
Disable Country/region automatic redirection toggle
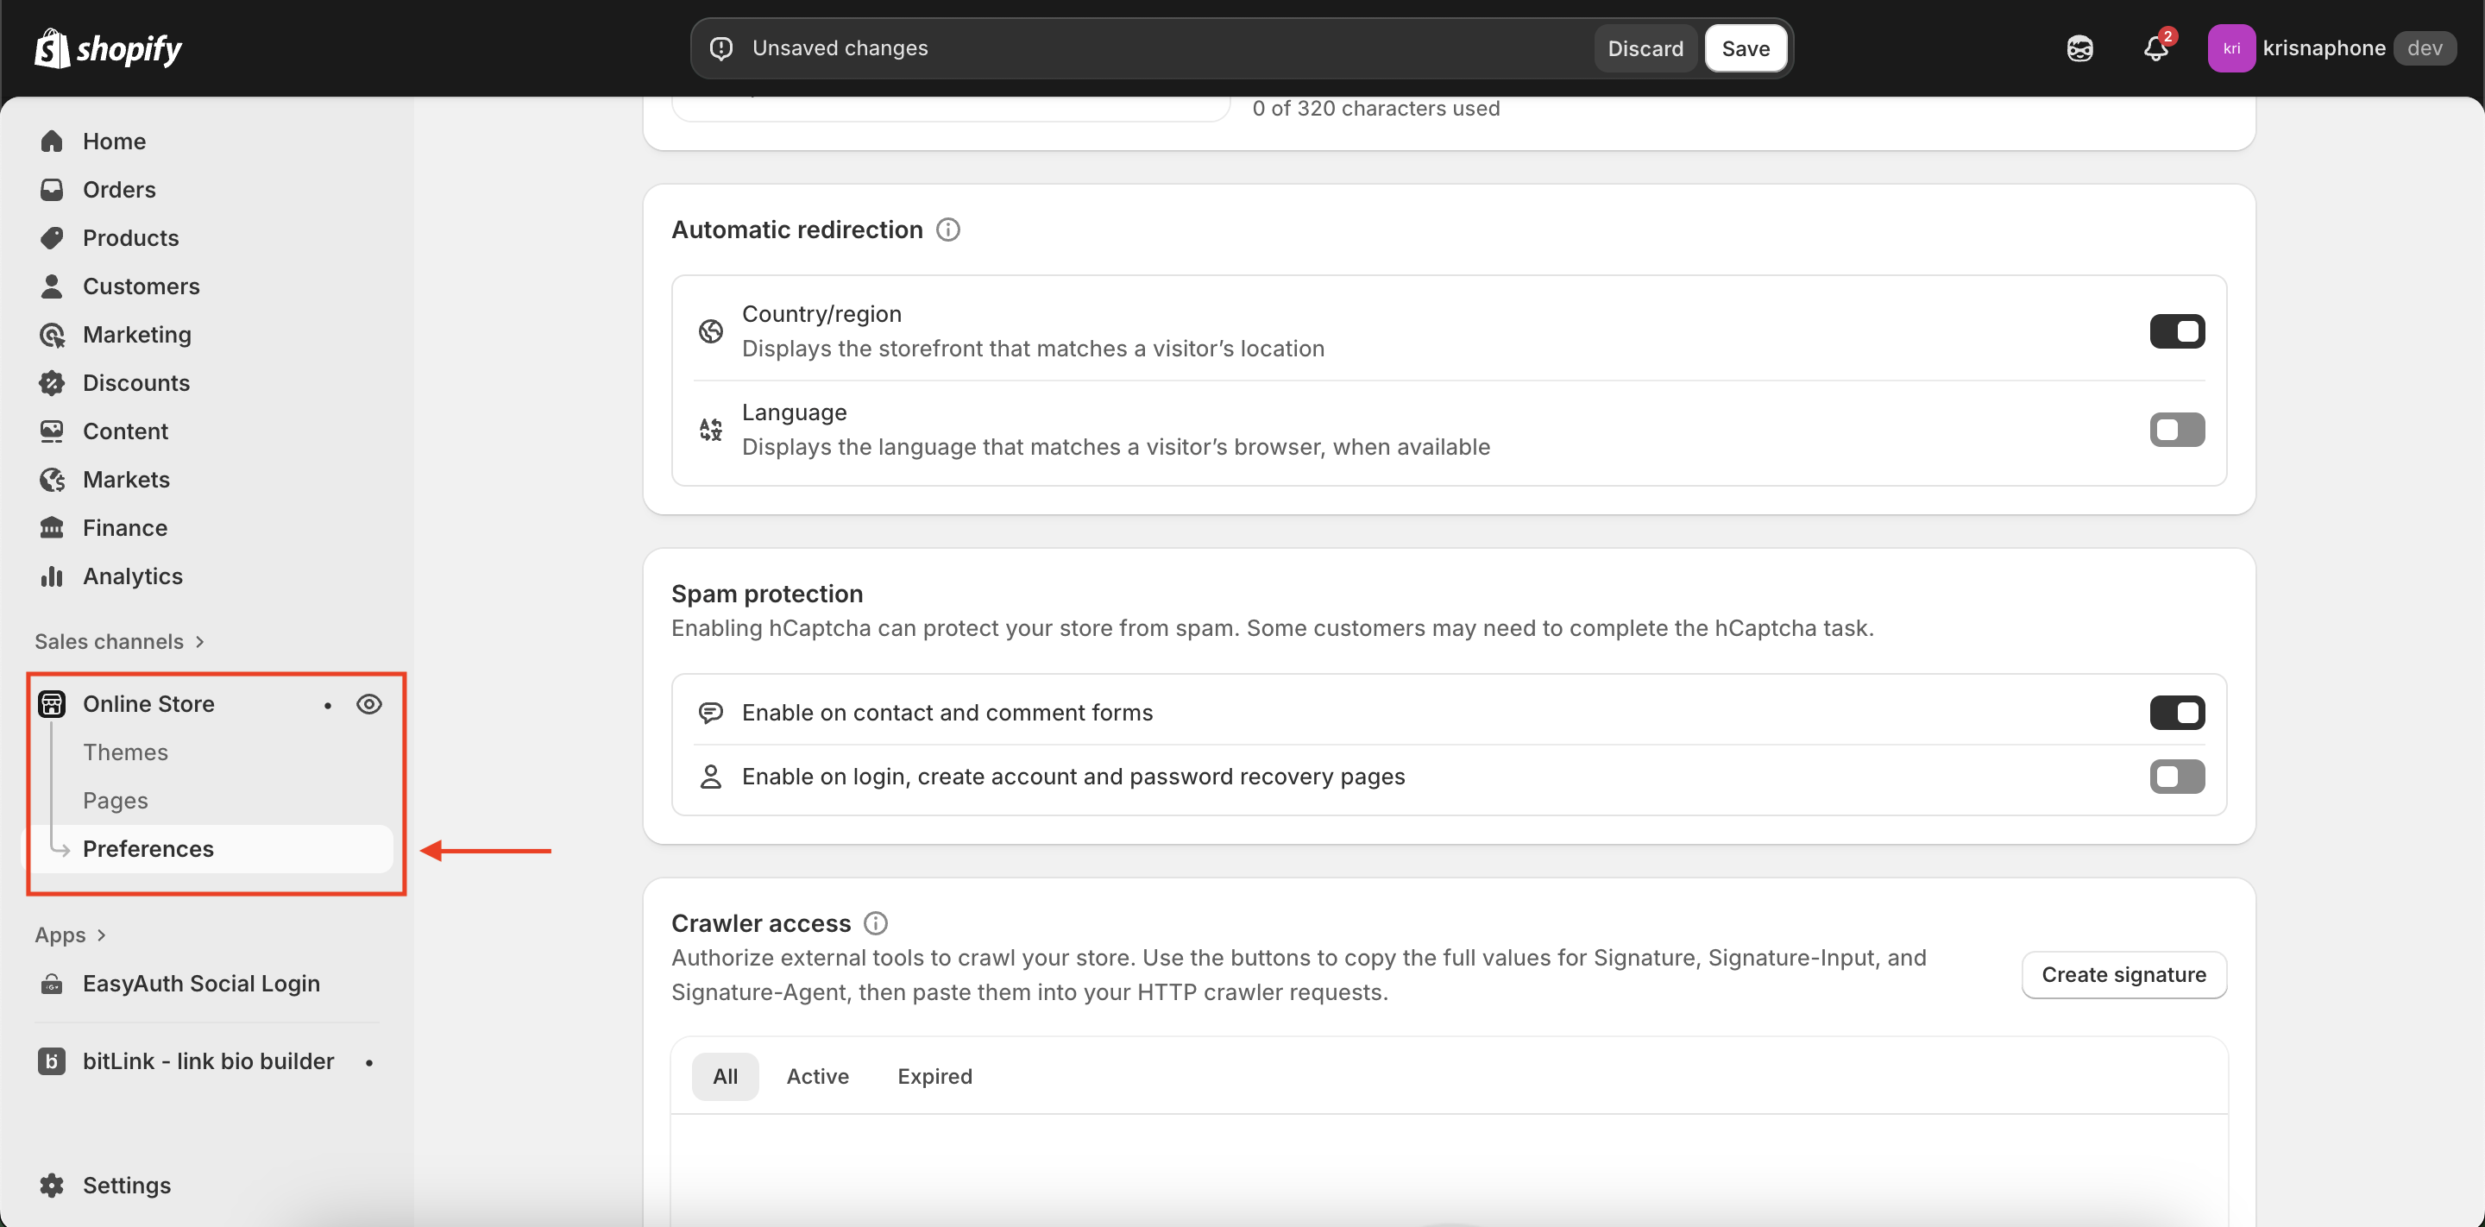(x=2176, y=332)
